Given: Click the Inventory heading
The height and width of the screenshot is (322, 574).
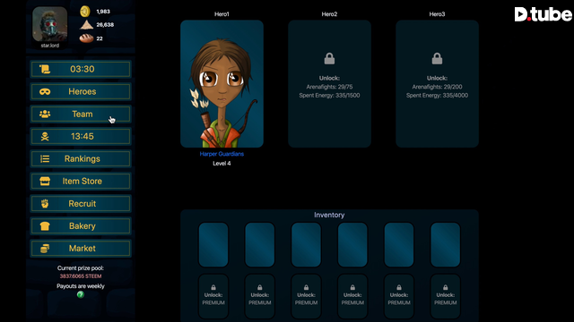Looking at the screenshot, I should click(x=329, y=215).
